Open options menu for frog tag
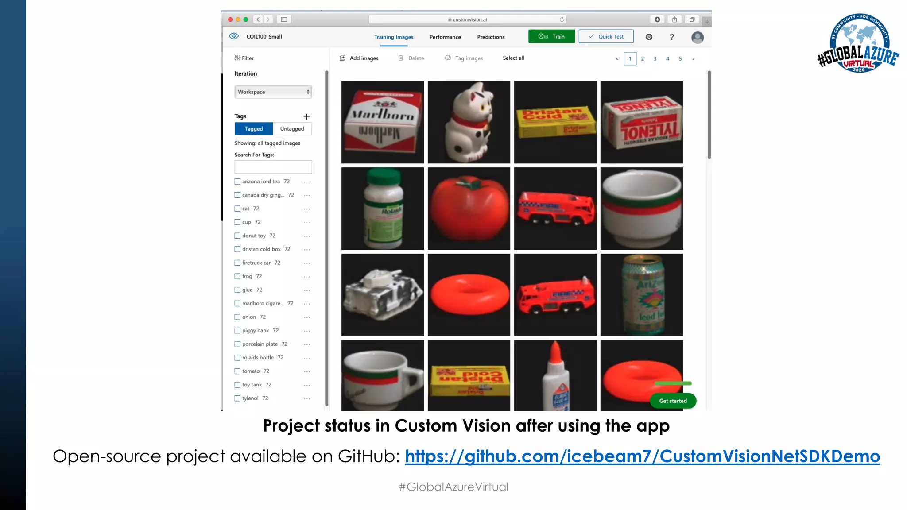The height and width of the screenshot is (510, 907). coord(307,277)
